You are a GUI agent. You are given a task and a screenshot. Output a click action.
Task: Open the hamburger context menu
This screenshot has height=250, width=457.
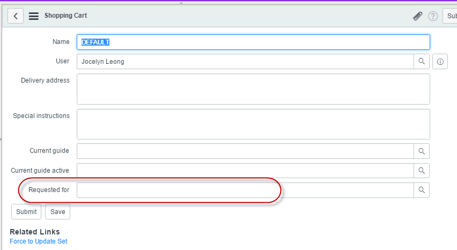33,16
